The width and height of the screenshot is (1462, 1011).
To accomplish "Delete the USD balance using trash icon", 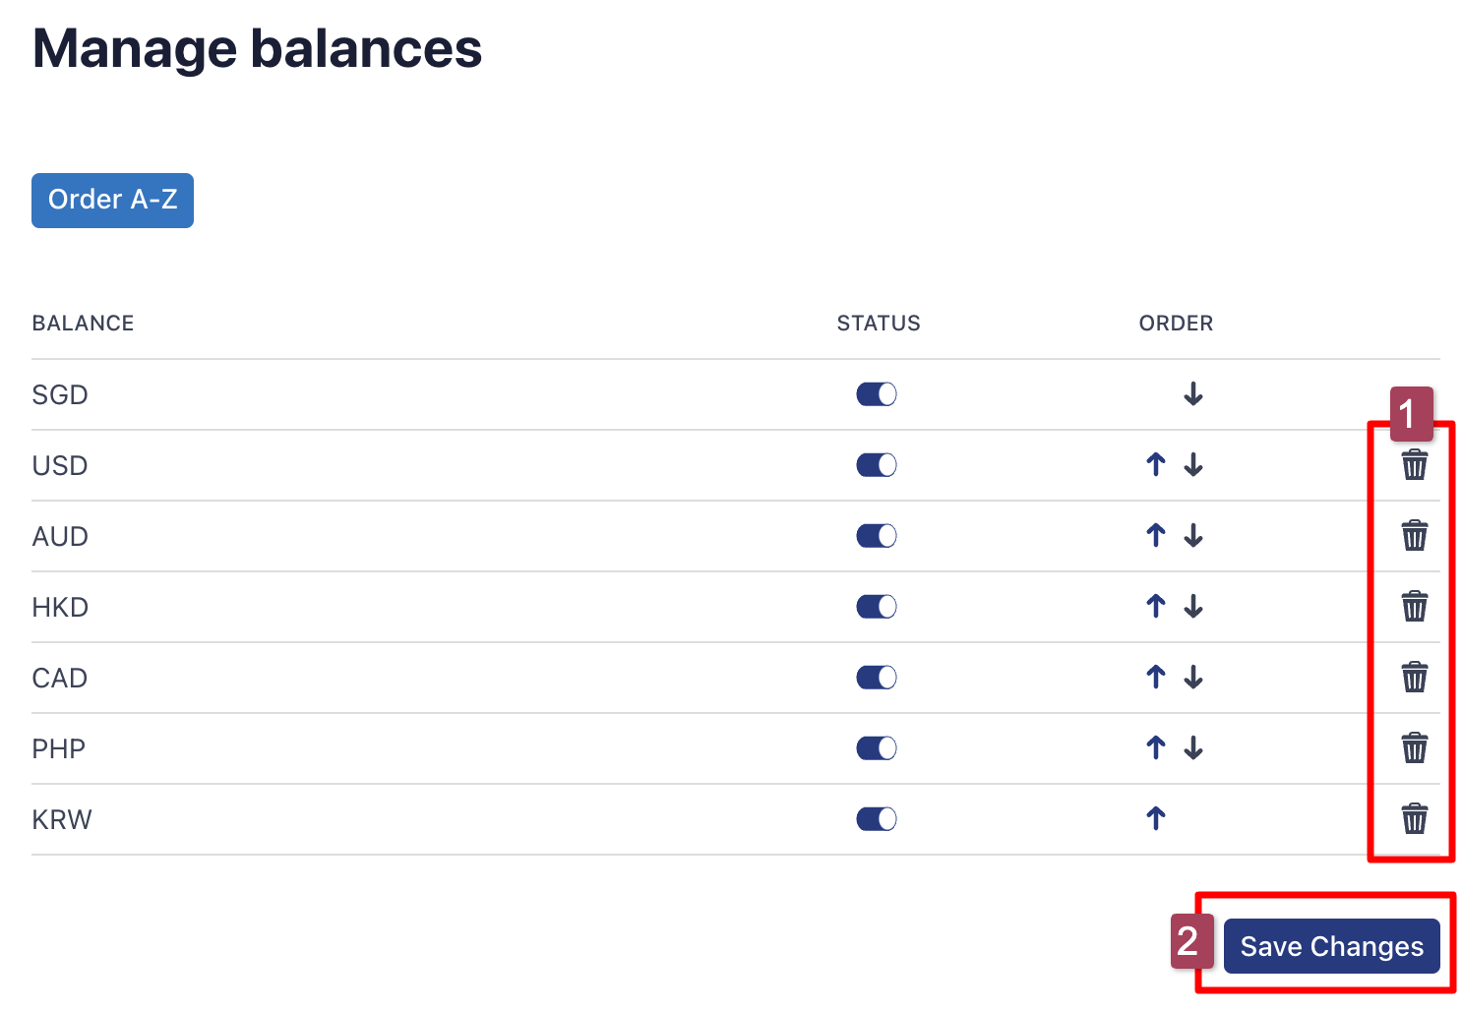I will (x=1414, y=465).
